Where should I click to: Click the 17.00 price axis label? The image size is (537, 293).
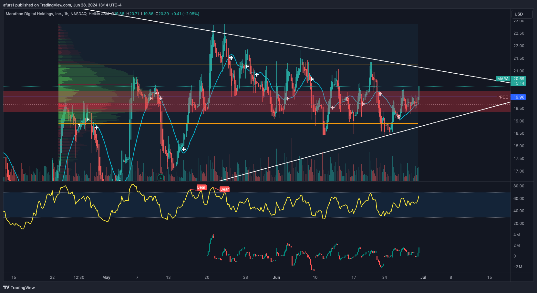pyautogui.click(x=519, y=171)
